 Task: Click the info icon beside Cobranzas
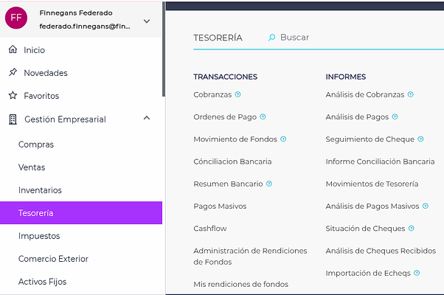point(237,94)
